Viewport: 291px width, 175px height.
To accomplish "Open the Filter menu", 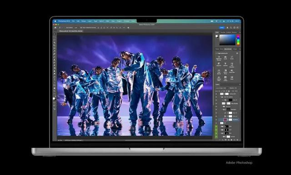I will point(107,21).
